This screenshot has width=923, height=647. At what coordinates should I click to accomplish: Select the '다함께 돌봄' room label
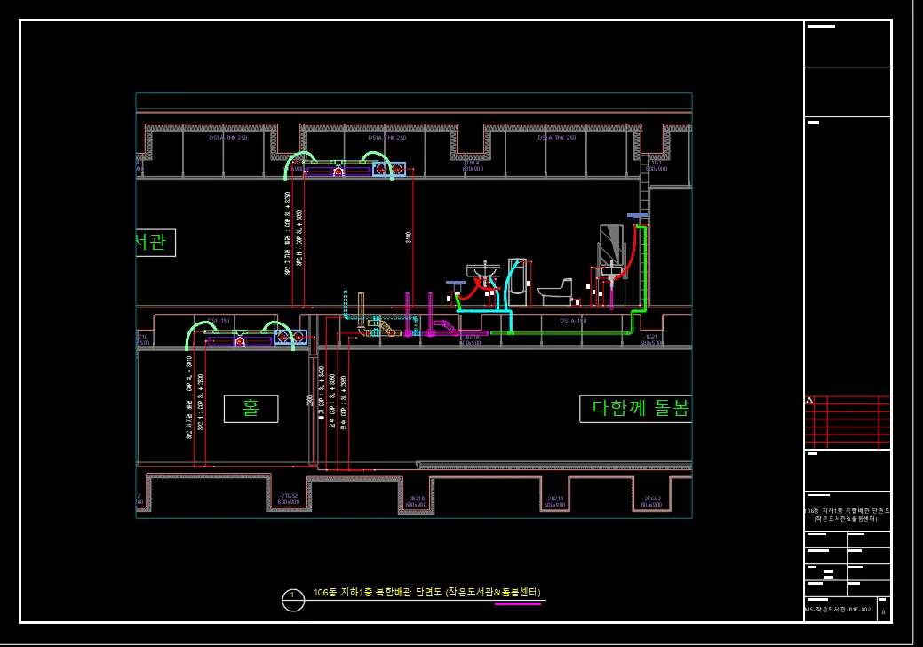(635, 408)
